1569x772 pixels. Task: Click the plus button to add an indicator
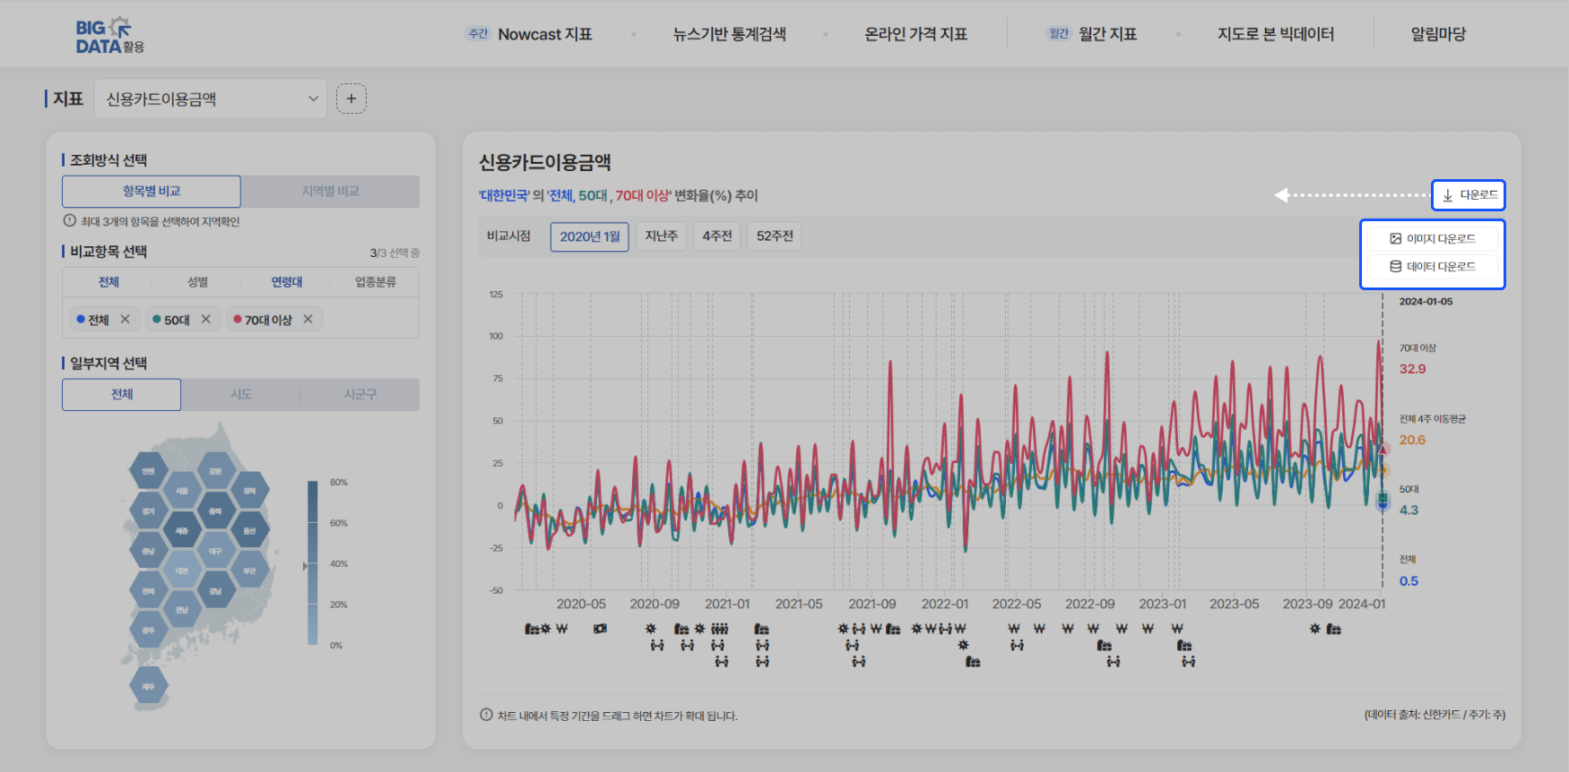[351, 99]
